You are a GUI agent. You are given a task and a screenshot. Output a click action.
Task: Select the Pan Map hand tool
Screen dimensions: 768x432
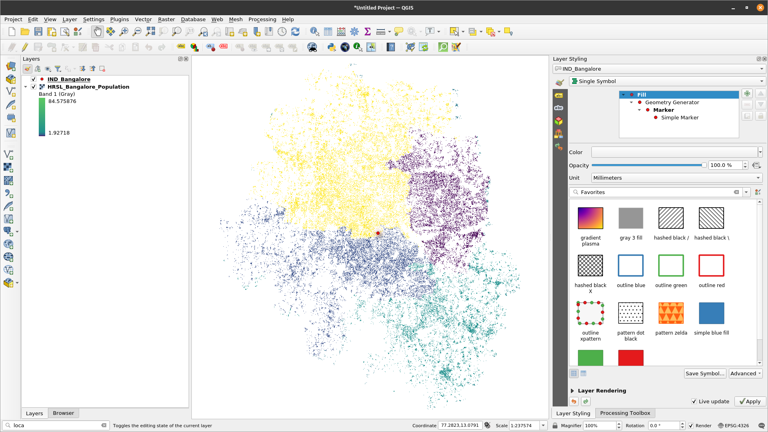coord(97,32)
